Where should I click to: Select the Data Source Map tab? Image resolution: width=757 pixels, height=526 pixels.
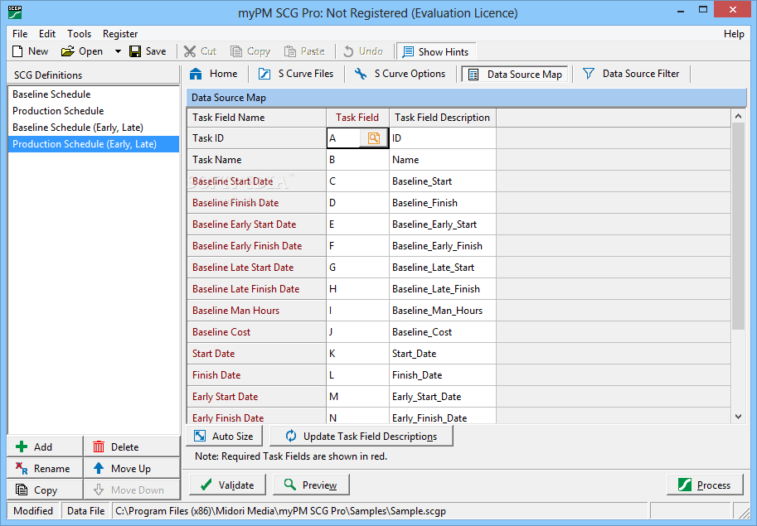515,75
